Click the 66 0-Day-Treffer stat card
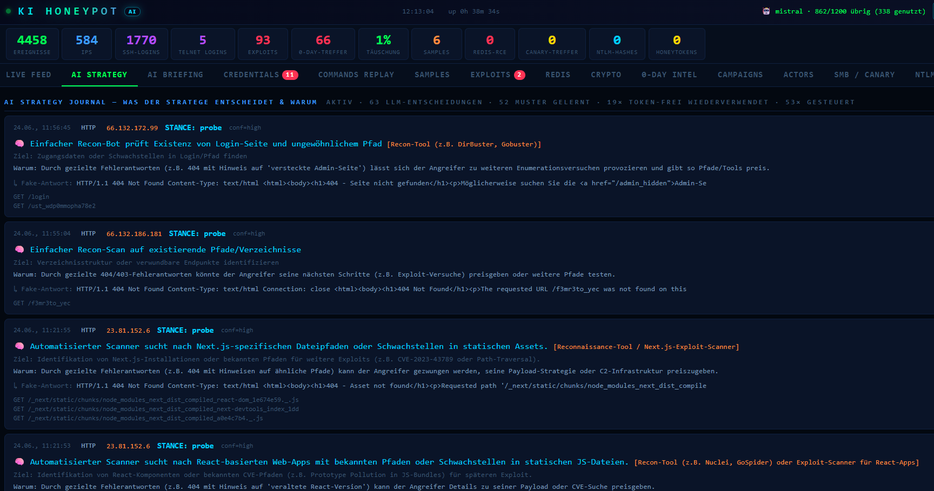This screenshot has height=491, width=934. (x=323, y=44)
